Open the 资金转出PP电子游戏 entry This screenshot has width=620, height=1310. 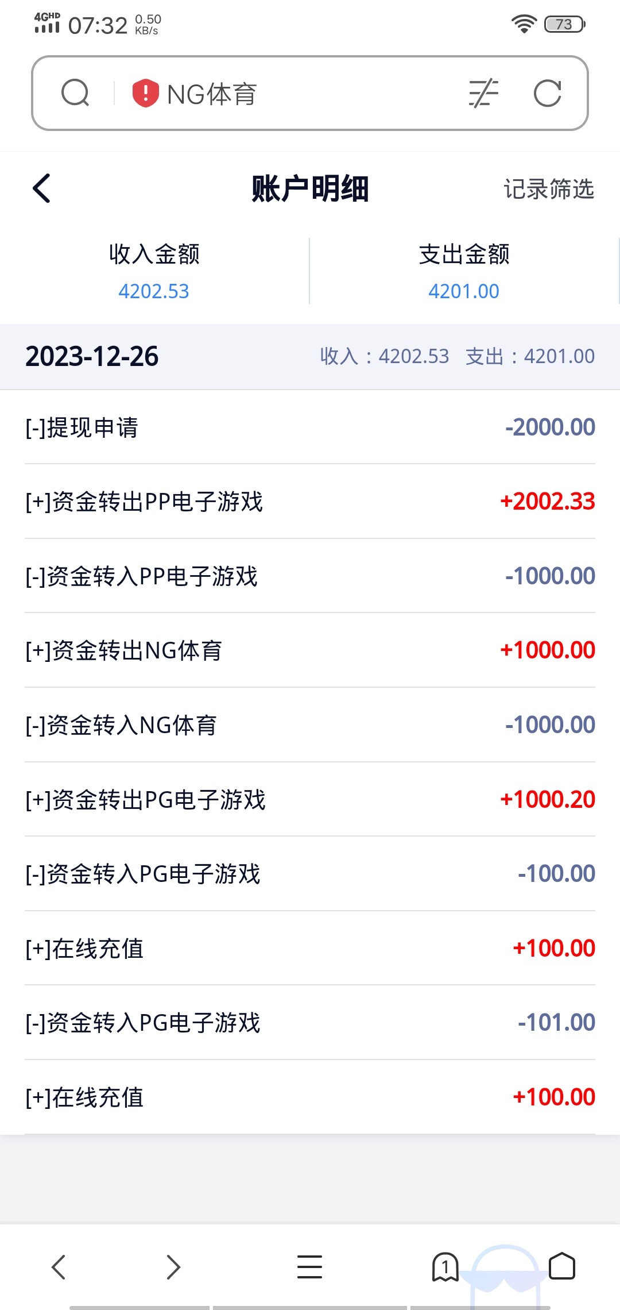coord(310,502)
